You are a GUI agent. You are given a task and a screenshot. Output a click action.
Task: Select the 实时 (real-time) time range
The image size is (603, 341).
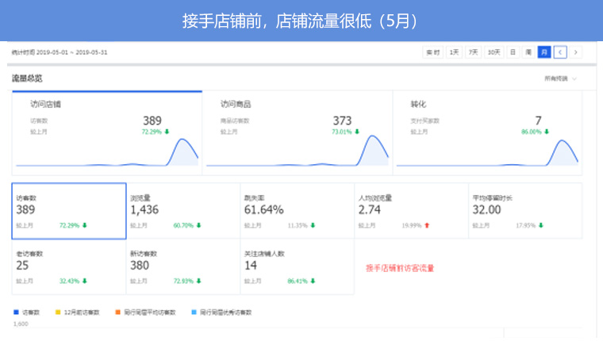tap(432, 52)
